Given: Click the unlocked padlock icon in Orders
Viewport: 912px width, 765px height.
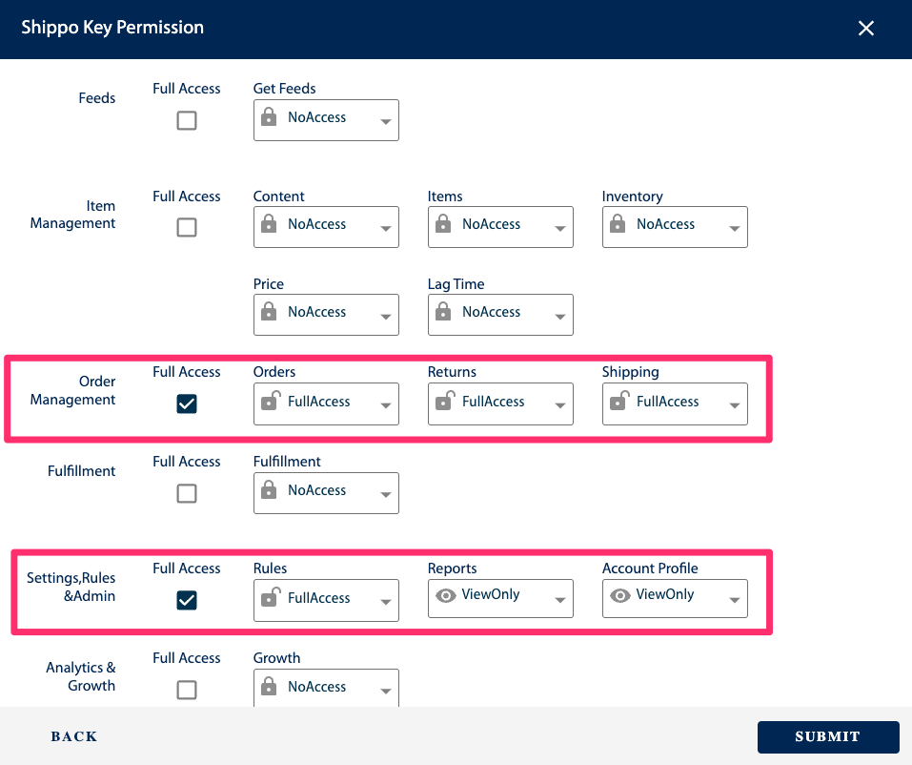Looking at the screenshot, I should 270,403.
